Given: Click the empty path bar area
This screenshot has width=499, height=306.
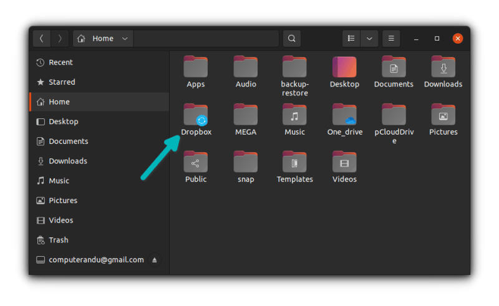Looking at the screenshot, I should [206, 39].
